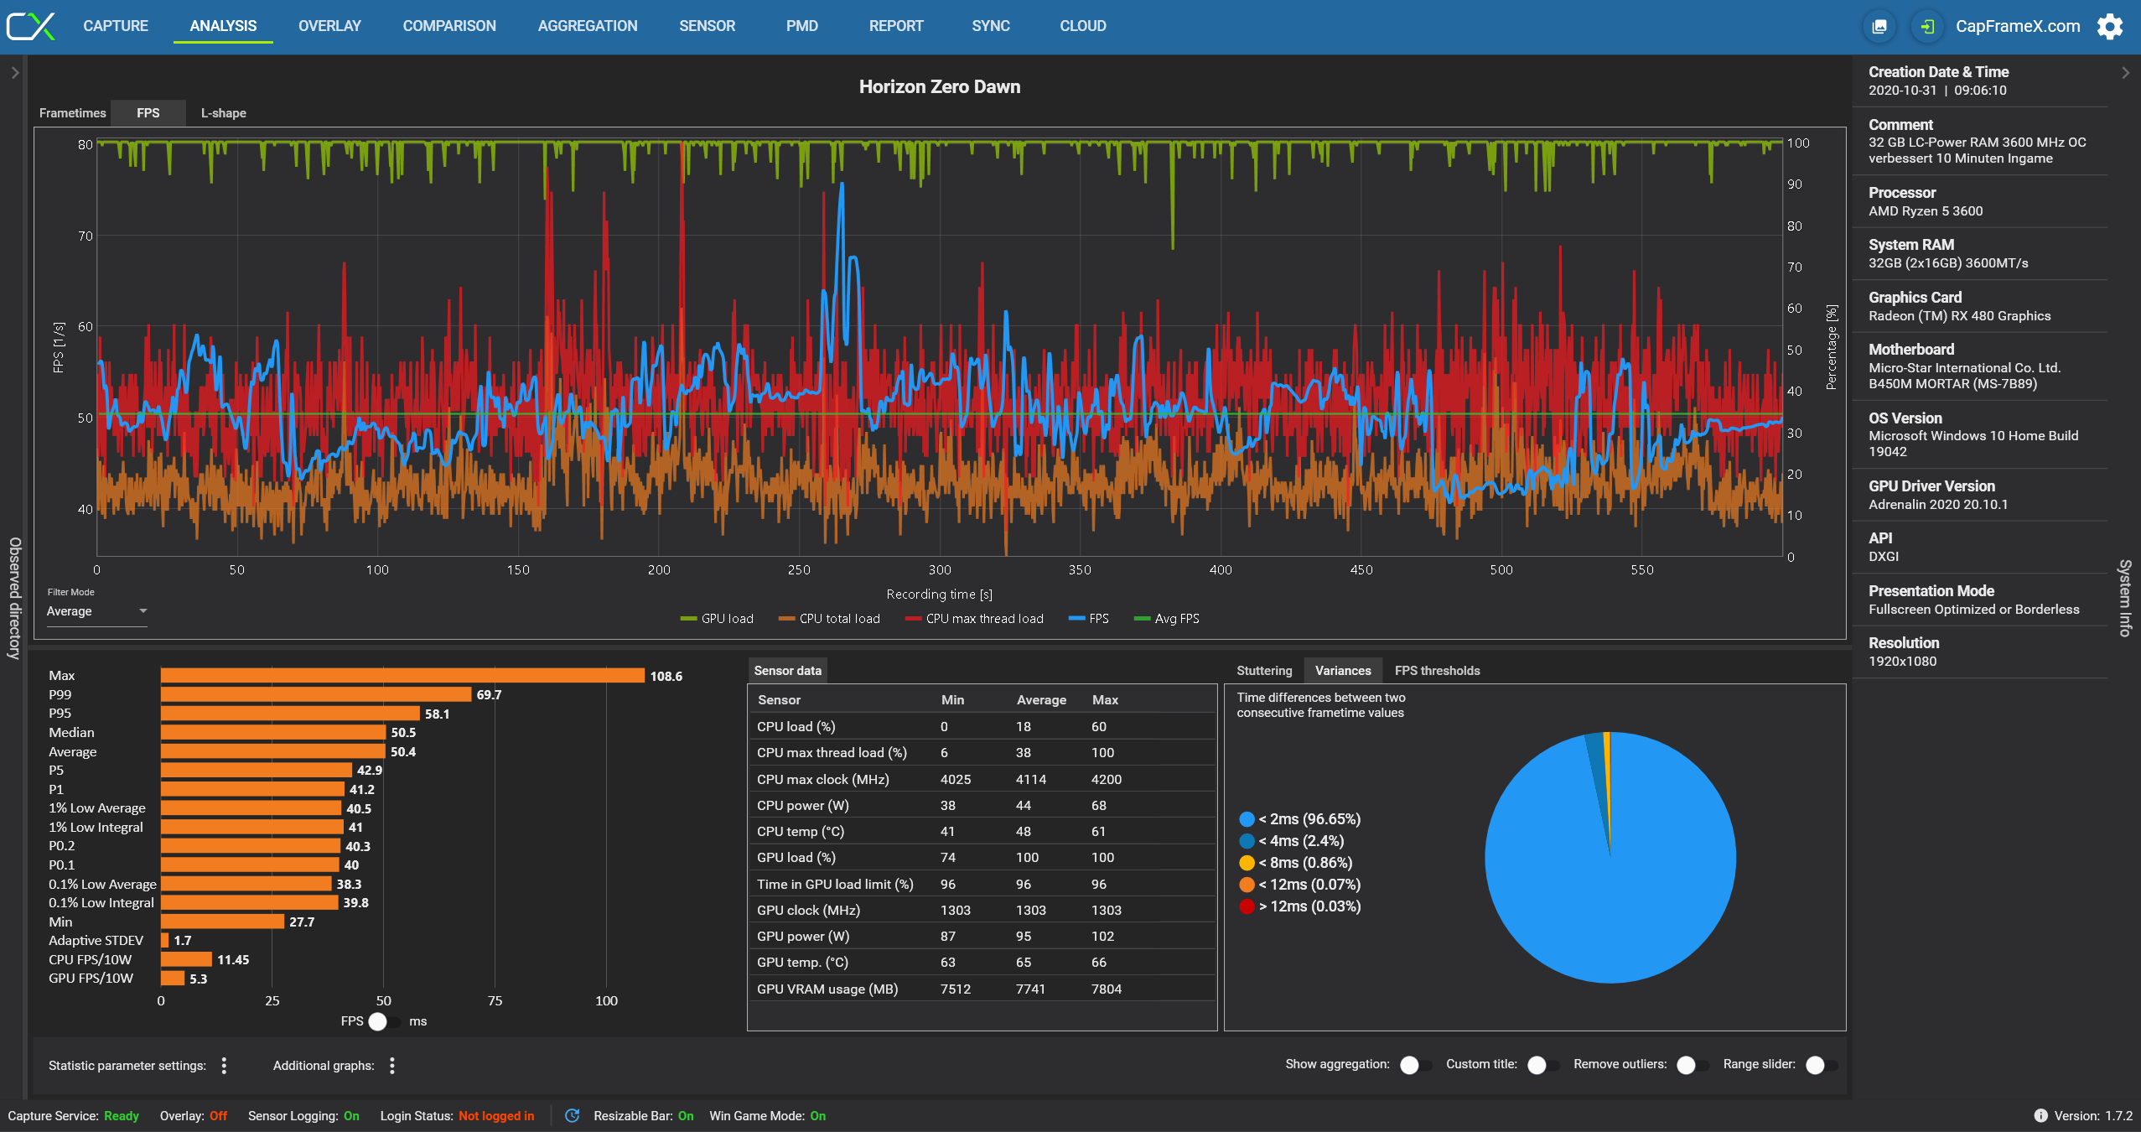Click the version info icon
The height and width of the screenshot is (1132, 2141).
2040,1115
